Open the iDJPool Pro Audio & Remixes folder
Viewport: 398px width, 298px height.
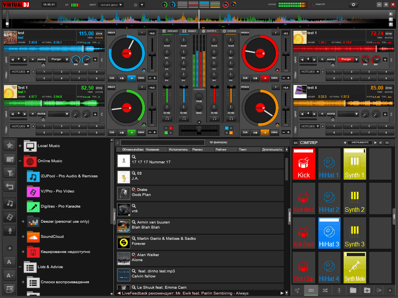point(62,176)
